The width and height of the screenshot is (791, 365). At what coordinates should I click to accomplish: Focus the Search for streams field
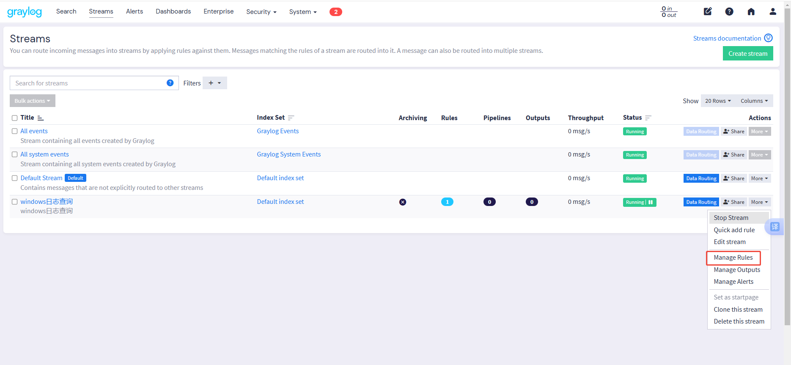(x=94, y=83)
